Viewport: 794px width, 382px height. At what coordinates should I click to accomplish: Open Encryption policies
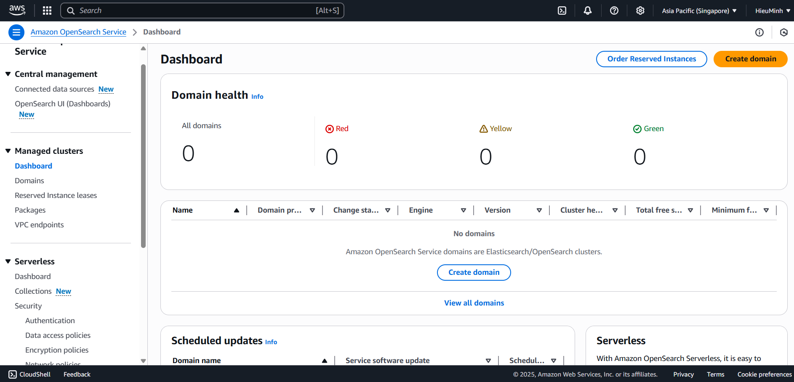57,350
